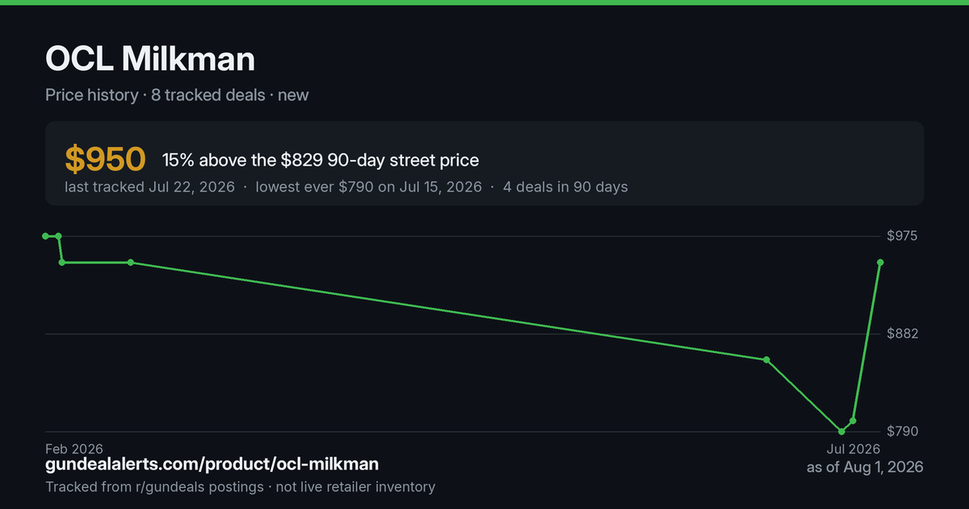Click 'last tracked Jul 22, 2026' text

coord(150,187)
